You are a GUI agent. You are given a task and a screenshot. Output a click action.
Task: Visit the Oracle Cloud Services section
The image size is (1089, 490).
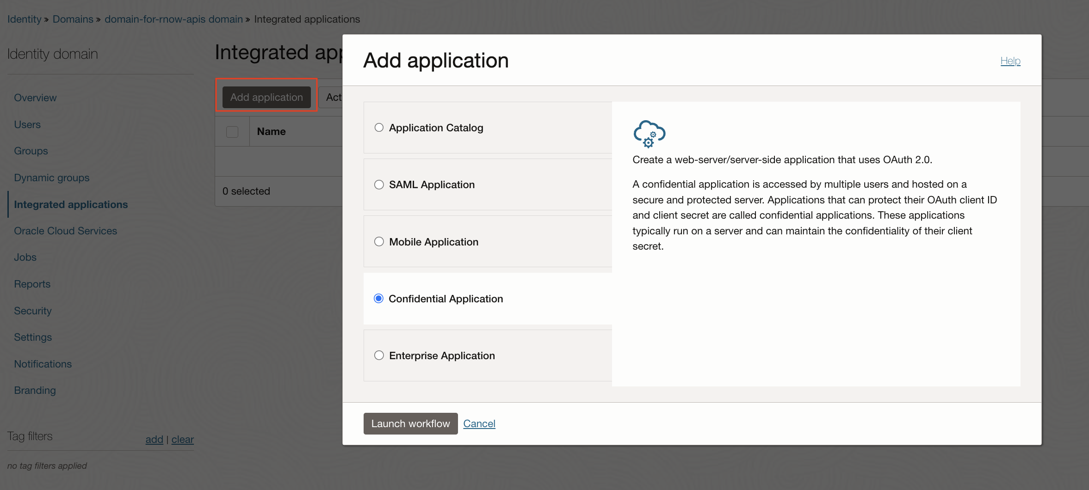click(65, 231)
